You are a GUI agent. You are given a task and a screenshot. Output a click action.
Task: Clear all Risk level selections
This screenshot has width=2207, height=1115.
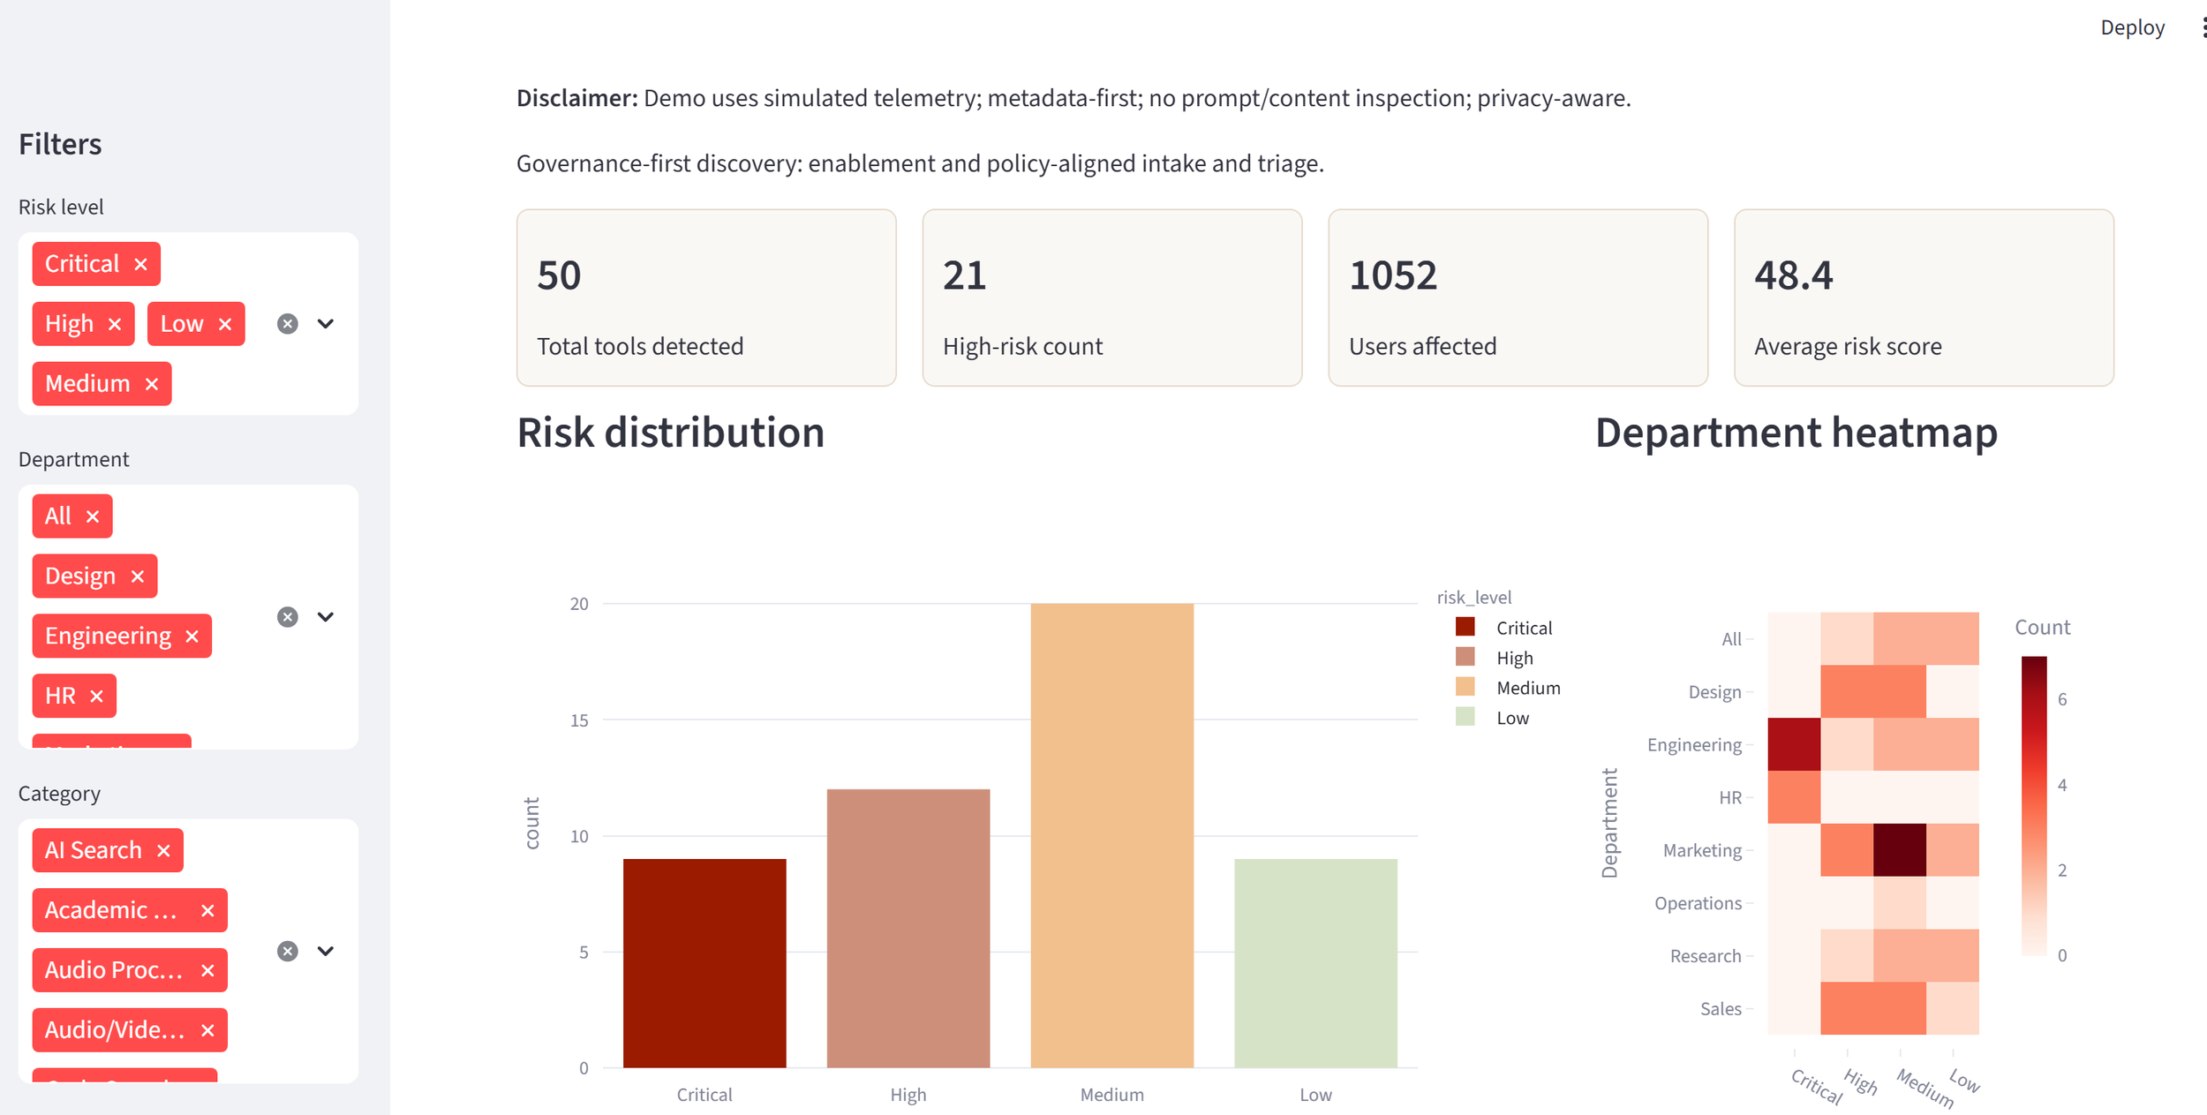[288, 324]
